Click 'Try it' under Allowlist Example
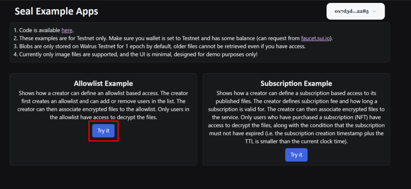The width and height of the screenshot is (411, 189). pos(103,131)
